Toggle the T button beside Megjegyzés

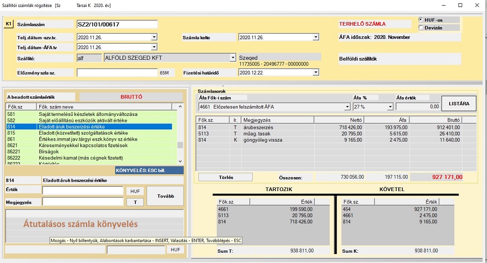[135, 202]
